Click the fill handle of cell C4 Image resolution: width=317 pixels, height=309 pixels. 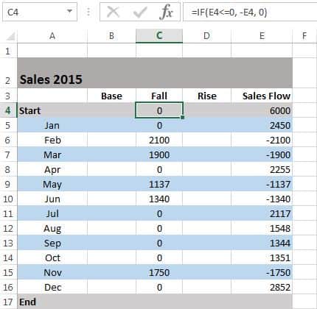(x=182, y=118)
